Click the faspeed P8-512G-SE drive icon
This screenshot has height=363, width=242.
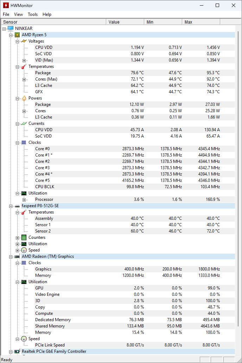[17, 206]
